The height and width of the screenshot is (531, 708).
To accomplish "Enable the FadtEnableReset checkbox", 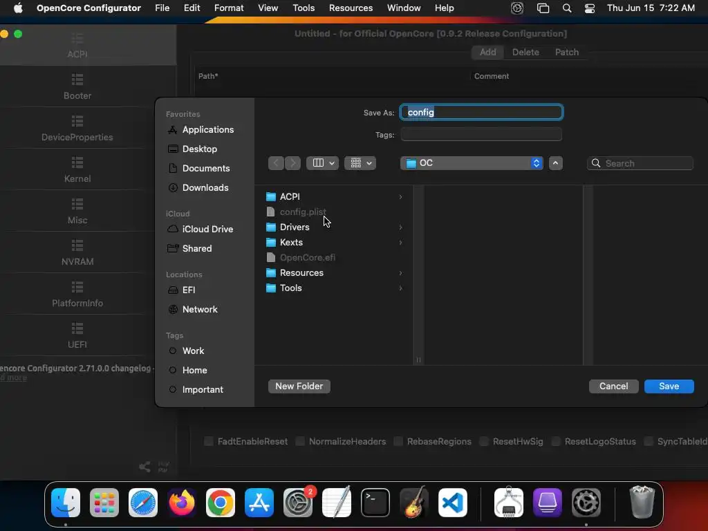I will pos(209,441).
